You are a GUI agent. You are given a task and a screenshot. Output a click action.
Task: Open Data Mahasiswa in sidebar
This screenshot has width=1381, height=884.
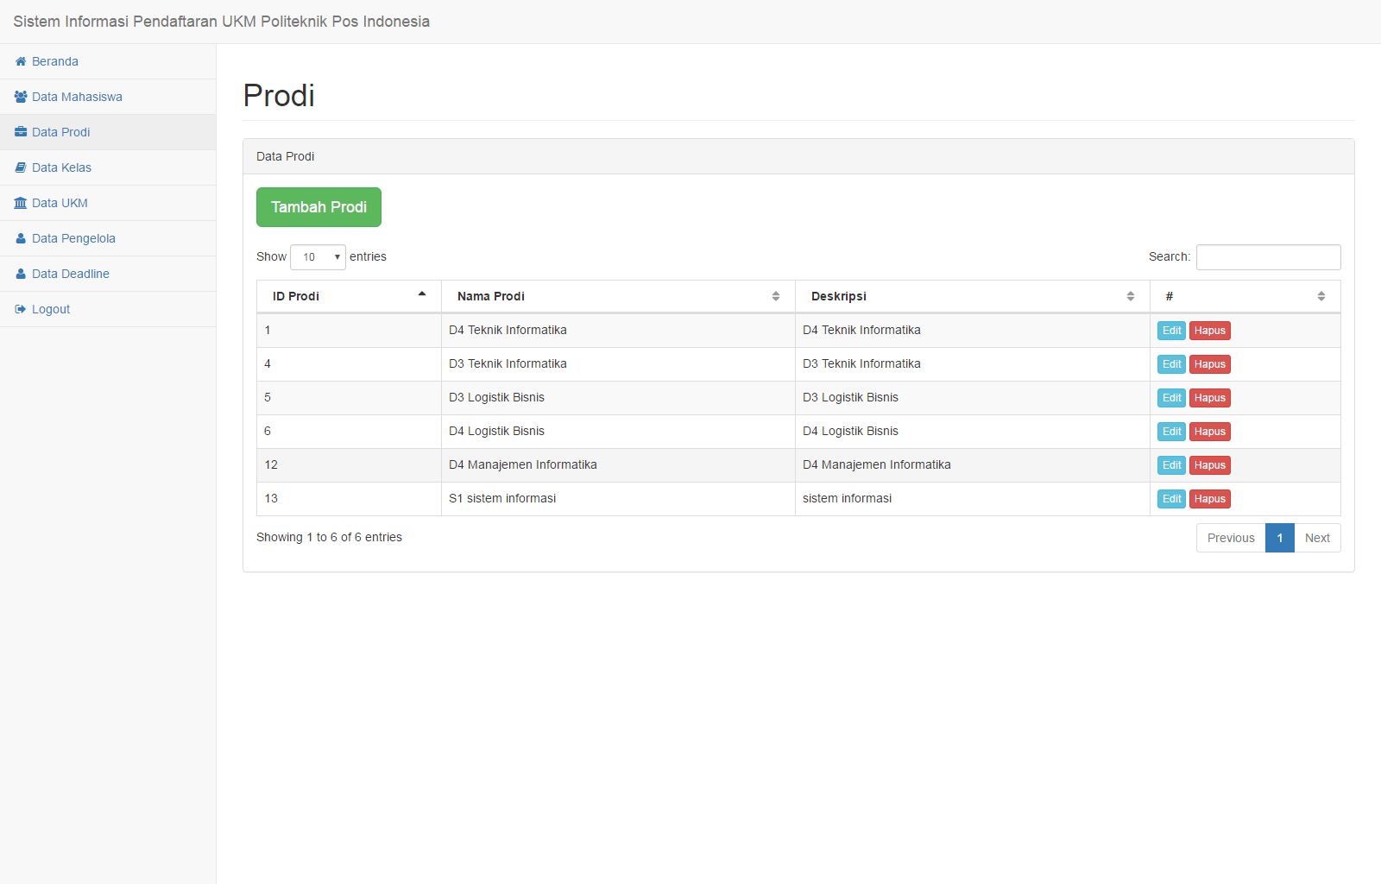108,97
